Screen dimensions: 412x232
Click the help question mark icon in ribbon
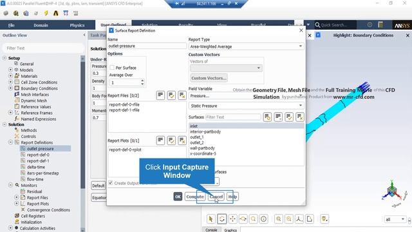[370, 24]
